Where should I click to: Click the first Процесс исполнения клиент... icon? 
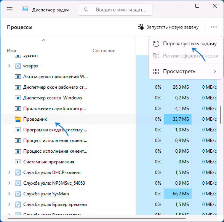point(18,141)
